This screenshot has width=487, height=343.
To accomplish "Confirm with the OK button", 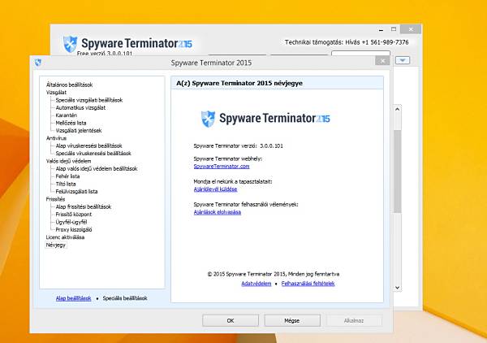I will pyautogui.click(x=231, y=320).
